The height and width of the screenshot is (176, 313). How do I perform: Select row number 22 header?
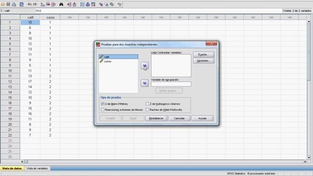tap(10, 135)
